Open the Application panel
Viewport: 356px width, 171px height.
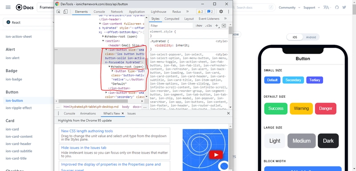(x=137, y=12)
